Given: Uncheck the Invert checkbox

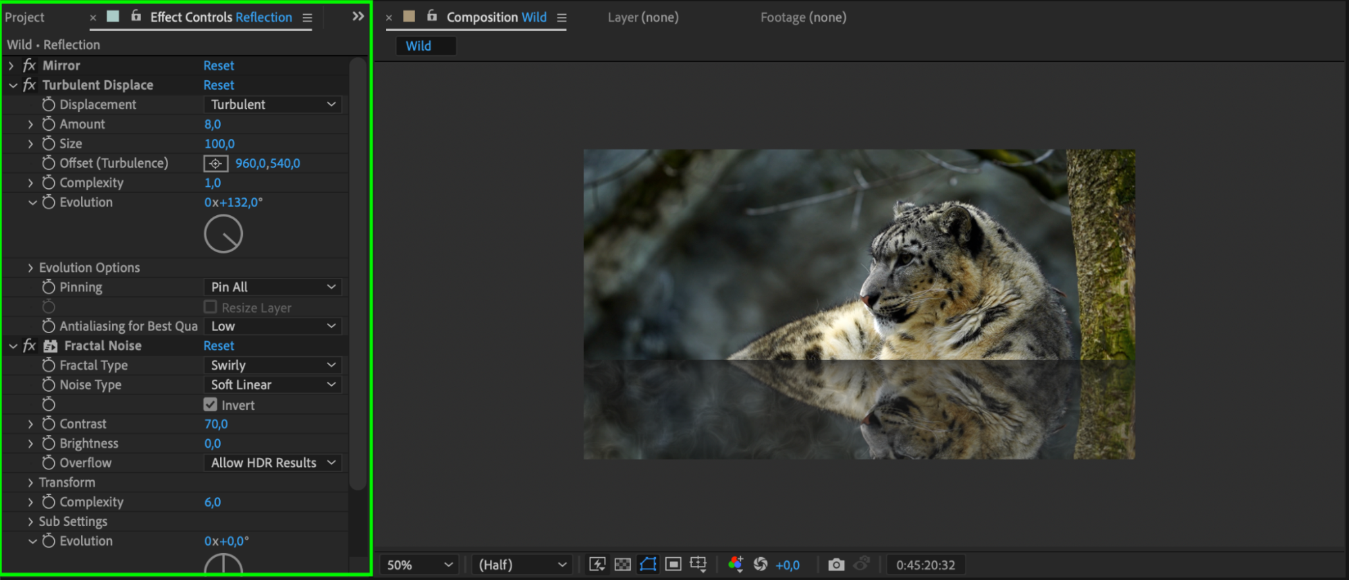Looking at the screenshot, I should (211, 405).
